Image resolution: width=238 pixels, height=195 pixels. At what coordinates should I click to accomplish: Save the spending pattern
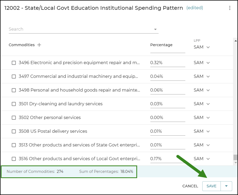(212, 186)
